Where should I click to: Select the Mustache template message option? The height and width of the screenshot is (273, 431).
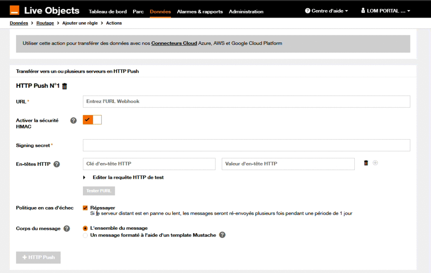pos(85,236)
